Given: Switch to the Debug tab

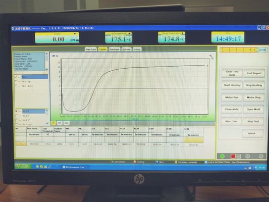Looking at the screenshot, I should [x=137, y=49].
